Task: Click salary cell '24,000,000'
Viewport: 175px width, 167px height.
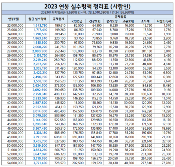Action: point(15,34)
